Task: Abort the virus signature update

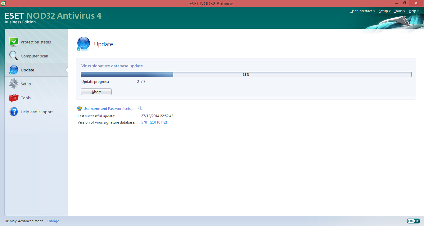Action: click(x=96, y=92)
